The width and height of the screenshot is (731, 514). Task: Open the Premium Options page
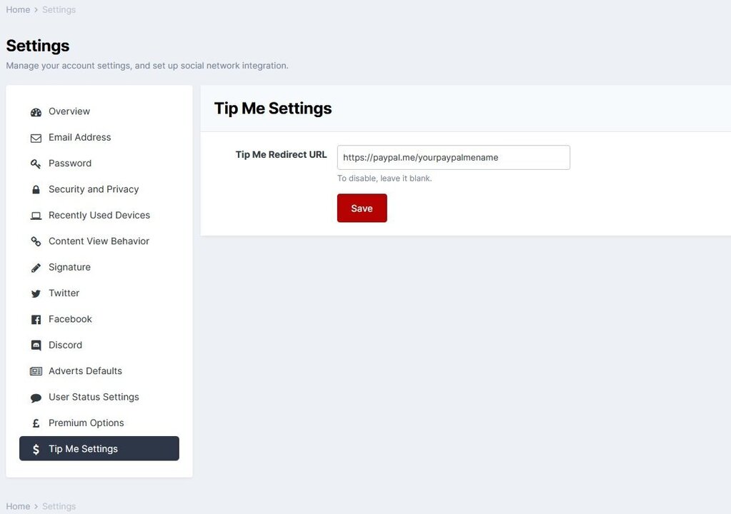click(x=86, y=423)
